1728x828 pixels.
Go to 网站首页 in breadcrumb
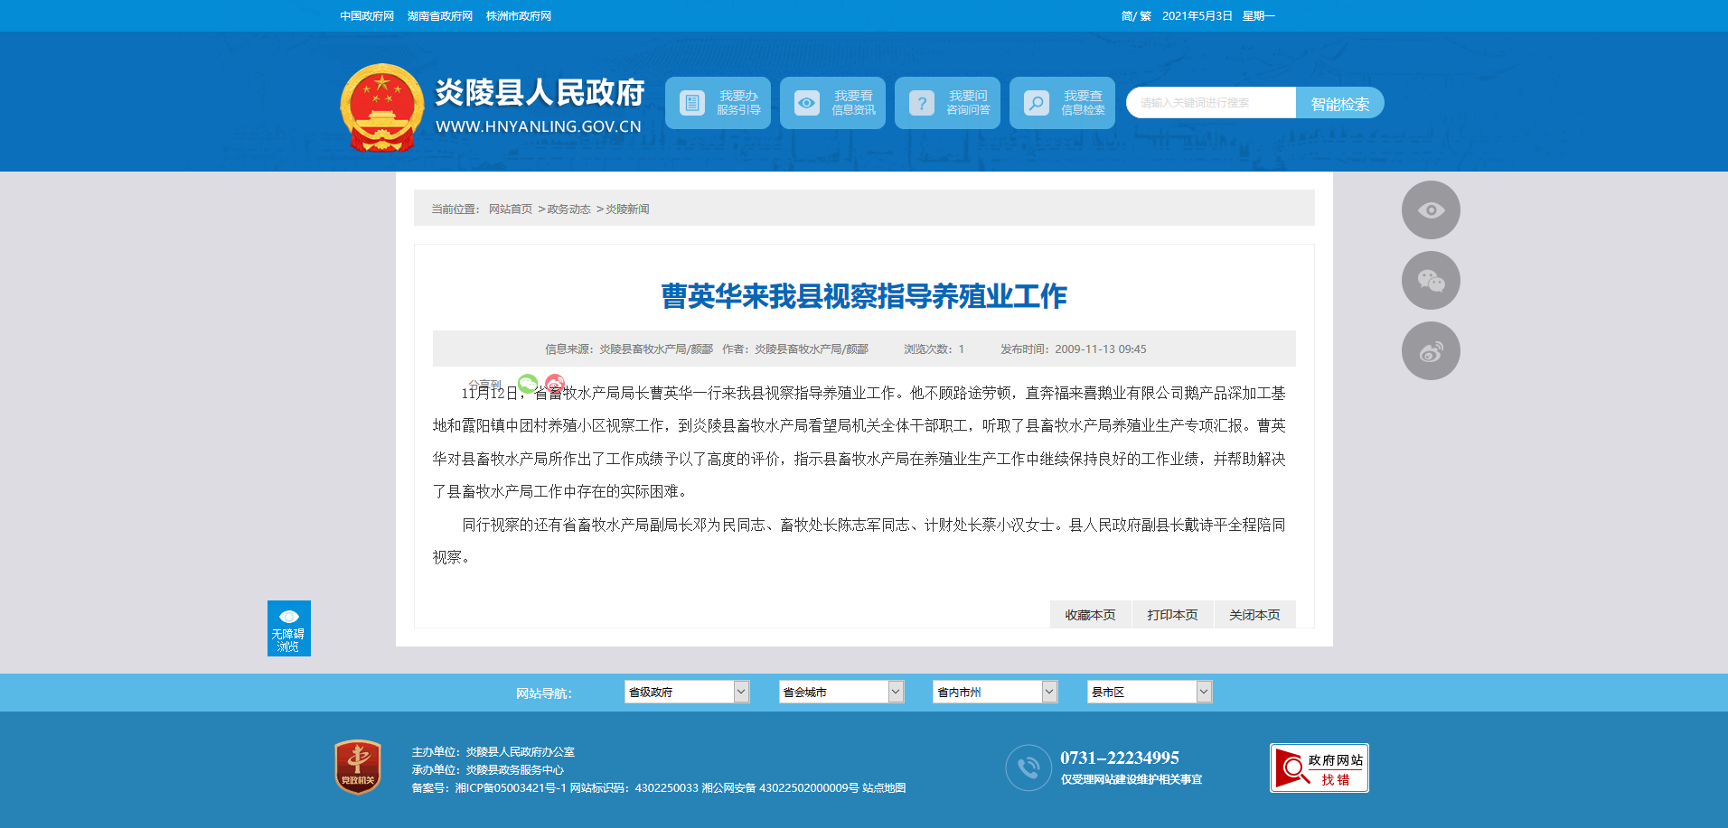click(511, 209)
